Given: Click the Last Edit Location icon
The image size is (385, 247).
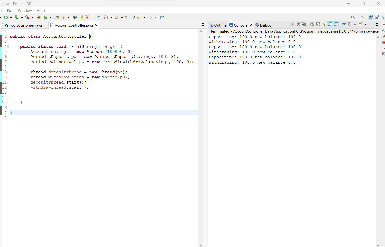Looking at the screenshot, I should [x=127, y=17].
